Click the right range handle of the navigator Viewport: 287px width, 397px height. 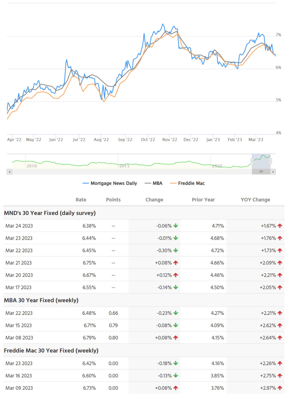pos(270,161)
